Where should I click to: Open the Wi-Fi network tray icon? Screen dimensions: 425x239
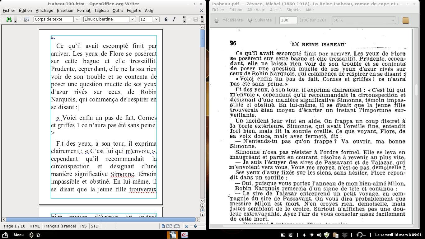pos(311,235)
